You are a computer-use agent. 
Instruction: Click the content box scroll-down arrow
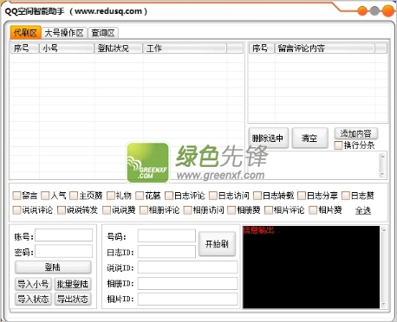(382, 175)
